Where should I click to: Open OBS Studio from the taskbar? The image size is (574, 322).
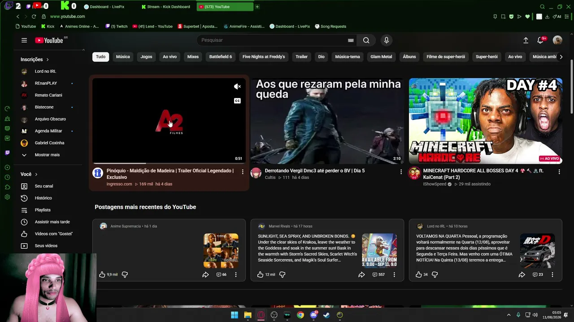click(x=274, y=315)
